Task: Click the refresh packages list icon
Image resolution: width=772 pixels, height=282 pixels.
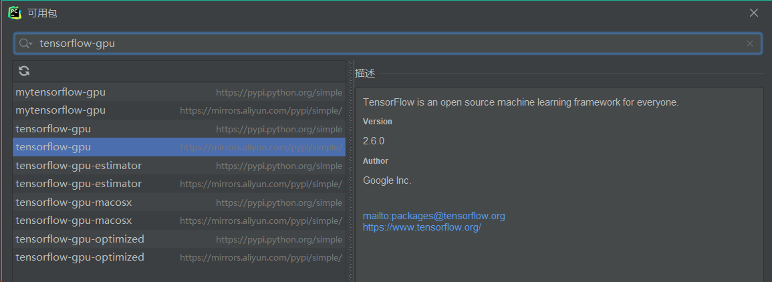Action: pyautogui.click(x=24, y=71)
